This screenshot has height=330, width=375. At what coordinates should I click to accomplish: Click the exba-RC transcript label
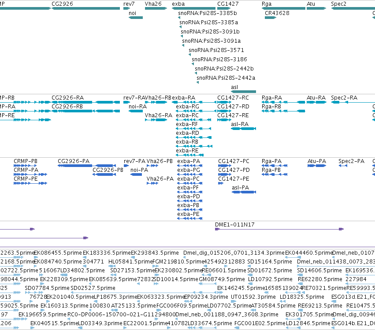pos(187,115)
